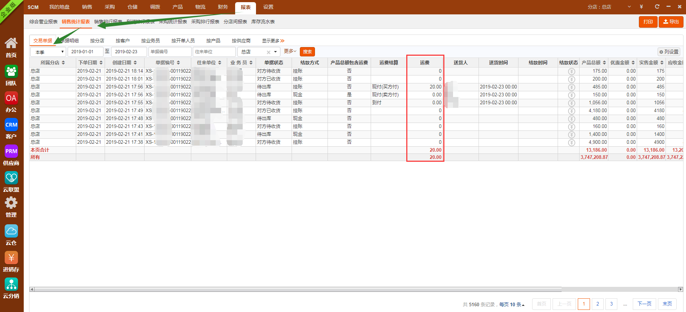Viewport: 686px width, 312px height.
Task: Click the 搜索 search button
Action: click(307, 52)
